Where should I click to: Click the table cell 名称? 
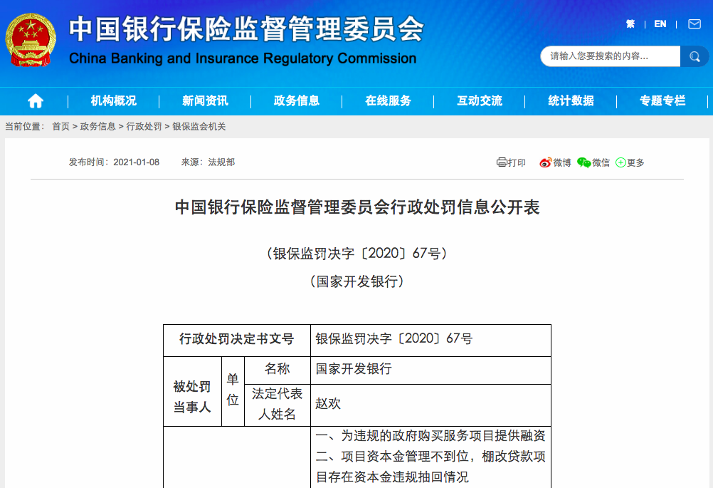(x=278, y=369)
